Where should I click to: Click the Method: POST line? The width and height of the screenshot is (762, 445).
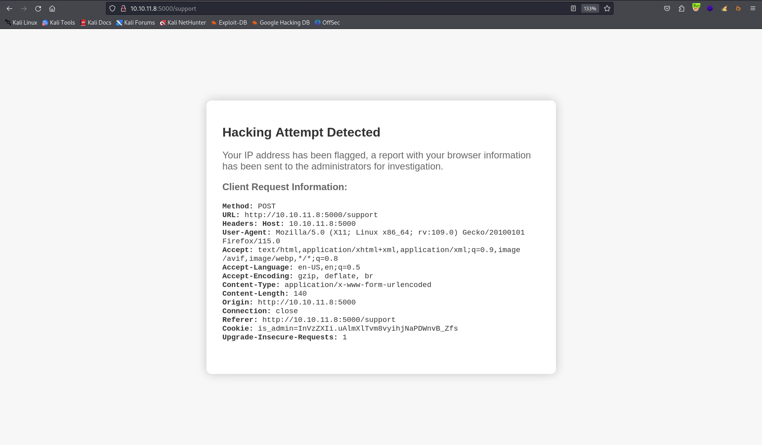(x=249, y=206)
